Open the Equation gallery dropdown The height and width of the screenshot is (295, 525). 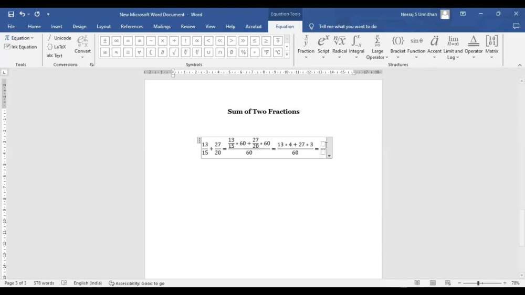[19, 38]
